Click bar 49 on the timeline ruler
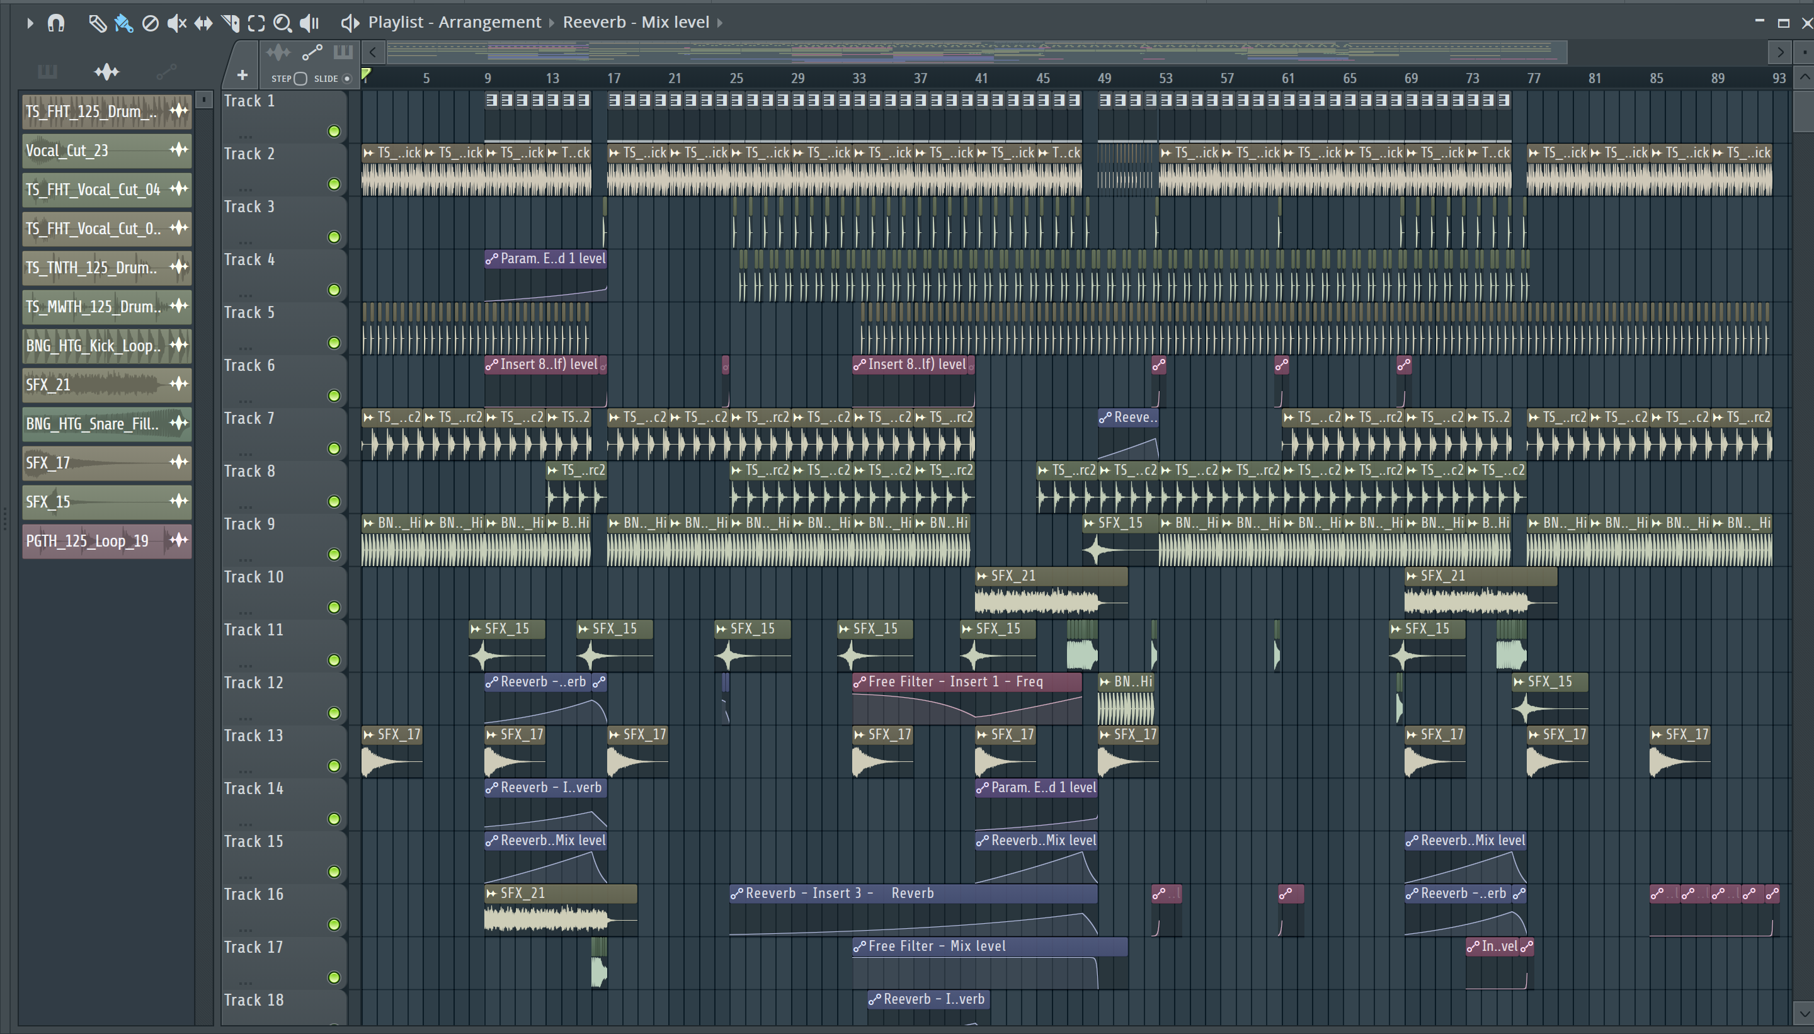The image size is (1814, 1034). pos(1104,78)
